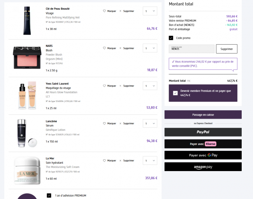
Task: Pay using the PayPal button
Action: [x=203, y=132]
